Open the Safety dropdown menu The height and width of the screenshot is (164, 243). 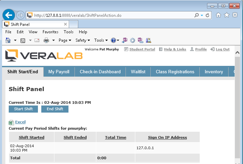point(83,40)
